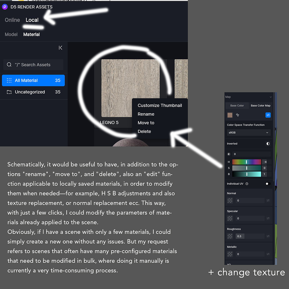Click the Metallic map texture slot

230,254
